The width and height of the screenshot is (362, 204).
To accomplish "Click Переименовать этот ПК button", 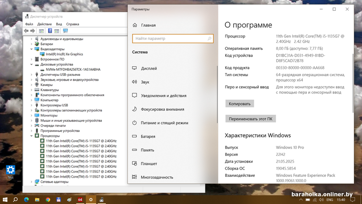I will pyautogui.click(x=251, y=119).
